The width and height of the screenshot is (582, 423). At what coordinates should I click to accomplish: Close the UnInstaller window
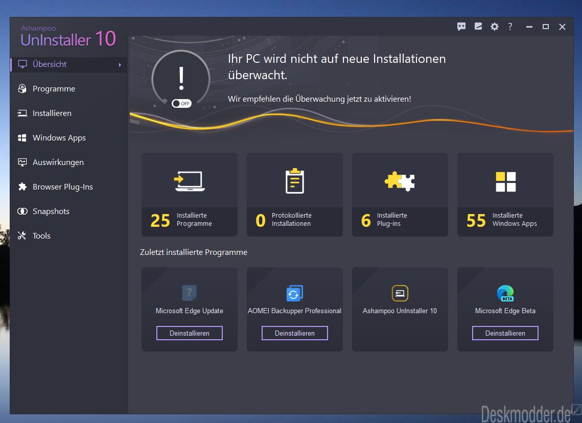click(563, 27)
